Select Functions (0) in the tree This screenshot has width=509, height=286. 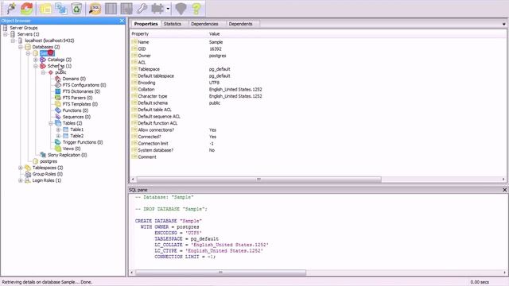(x=76, y=110)
